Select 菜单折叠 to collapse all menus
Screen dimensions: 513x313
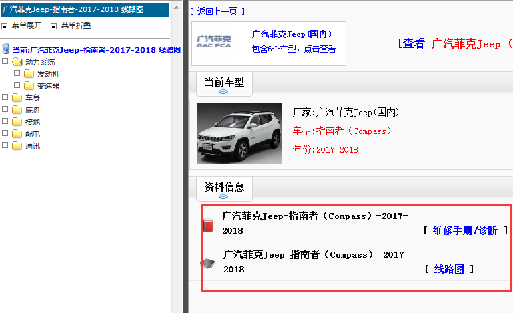76,25
